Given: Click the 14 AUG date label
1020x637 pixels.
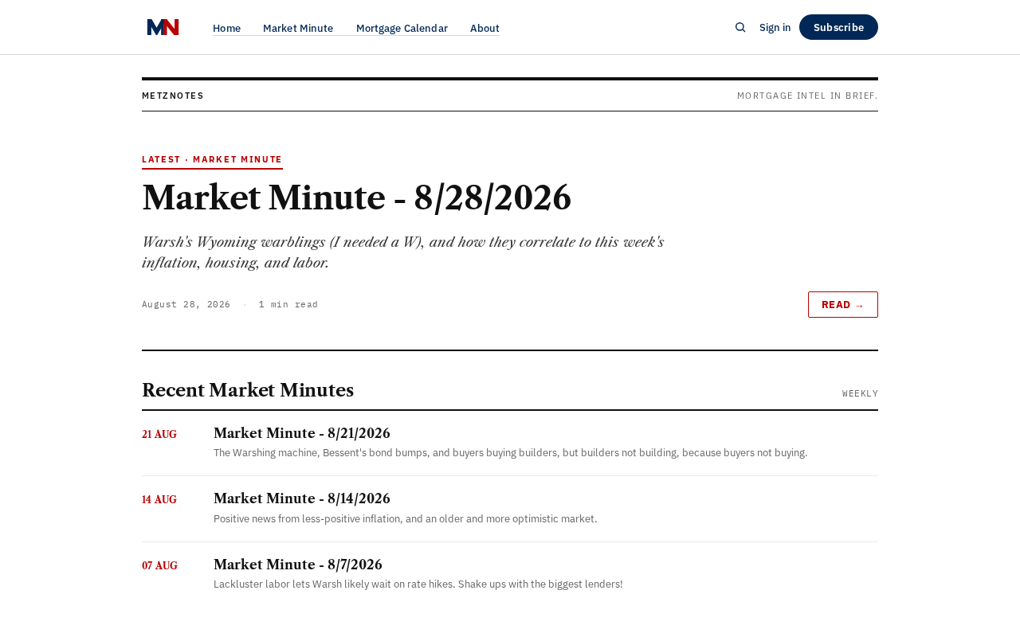Looking at the screenshot, I should (x=159, y=500).
